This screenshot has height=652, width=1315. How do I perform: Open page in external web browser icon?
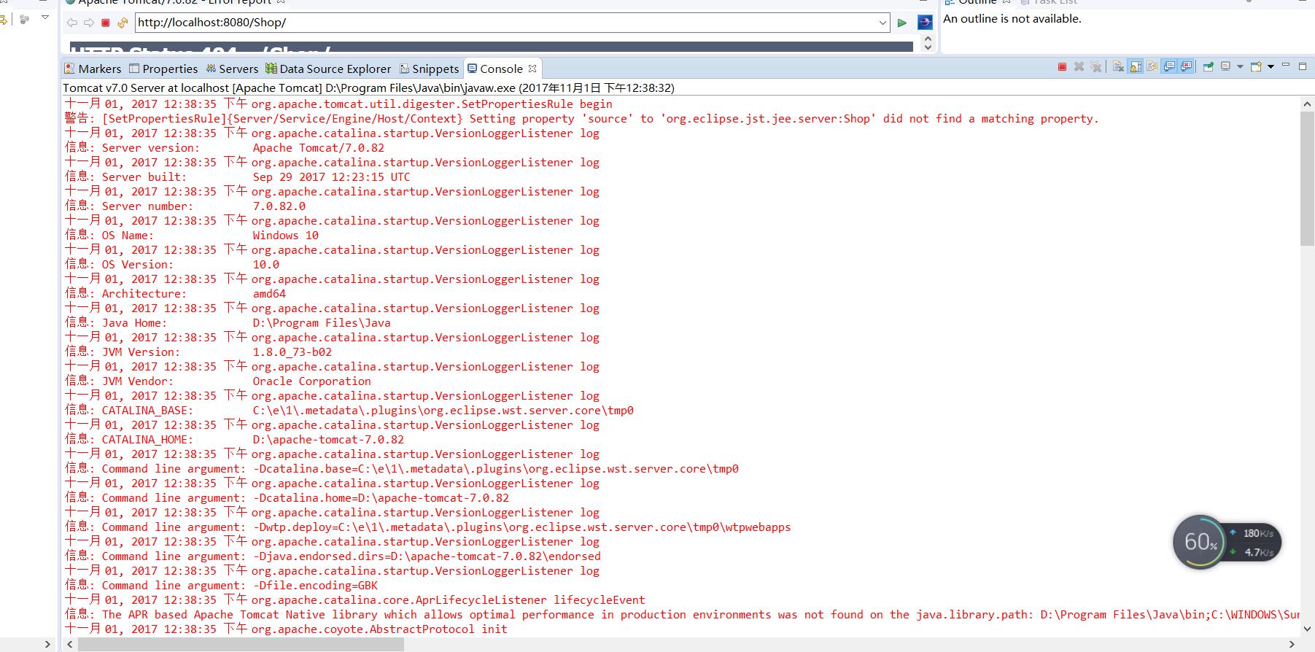click(924, 22)
